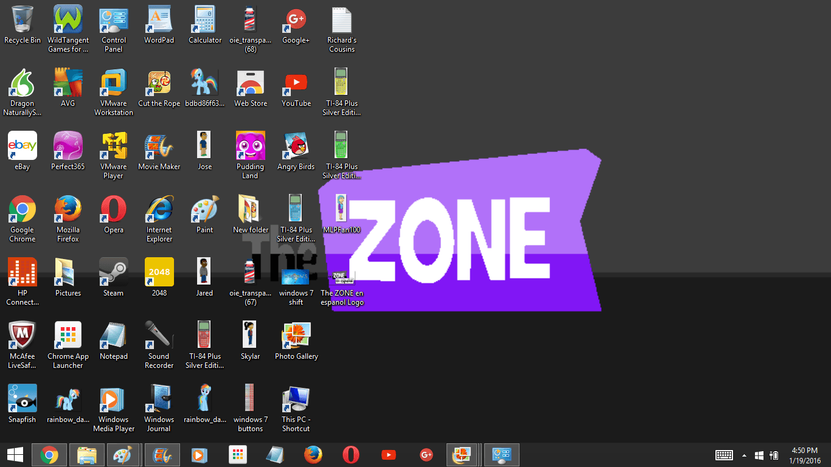Image resolution: width=831 pixels, height=467 pixels.
Task: Open the Pictures folder shortcut
Action: 68,278
